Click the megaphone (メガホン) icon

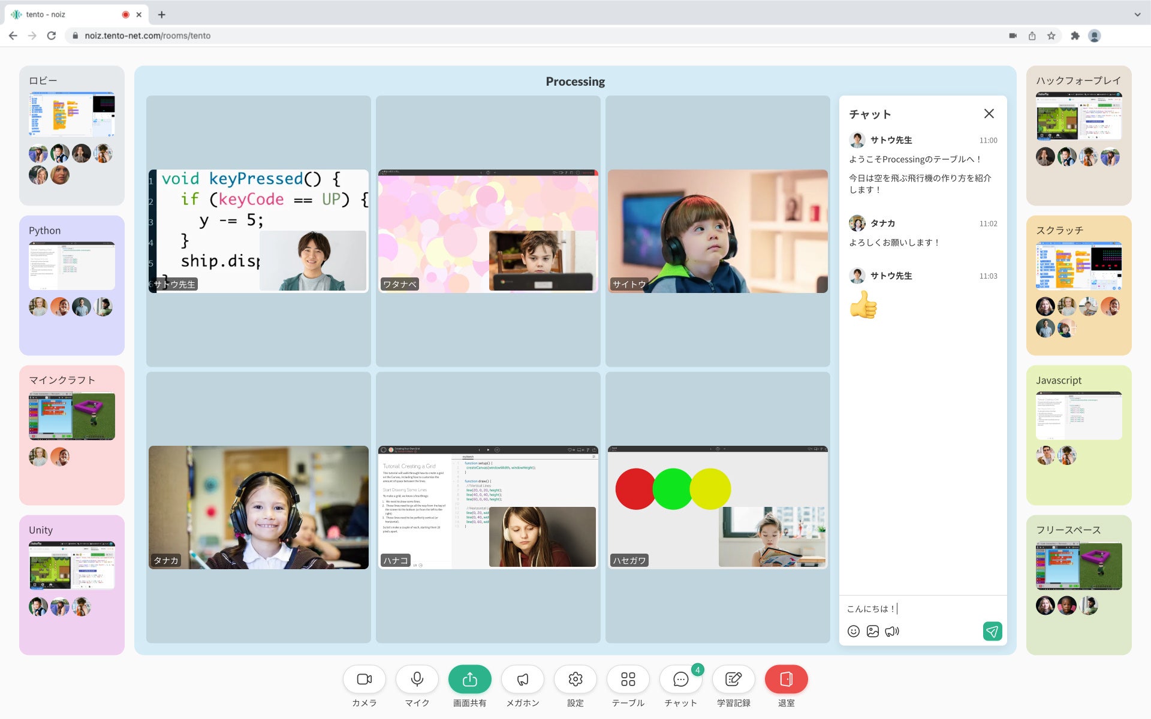pyautogui.click(x=523, y=679)
